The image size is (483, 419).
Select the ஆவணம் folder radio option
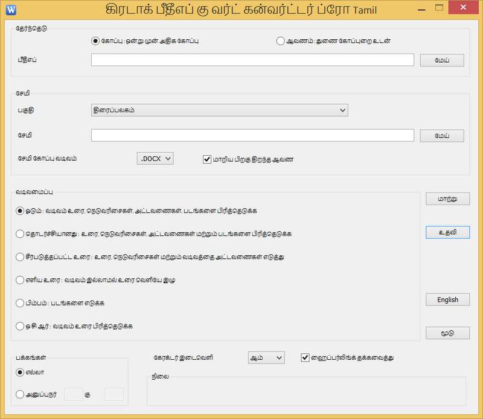click(x=280, y=41)
